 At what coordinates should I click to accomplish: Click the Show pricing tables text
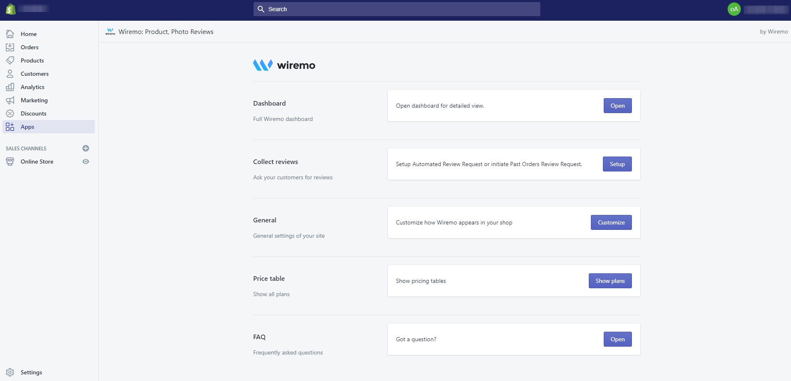click(421, 281)
